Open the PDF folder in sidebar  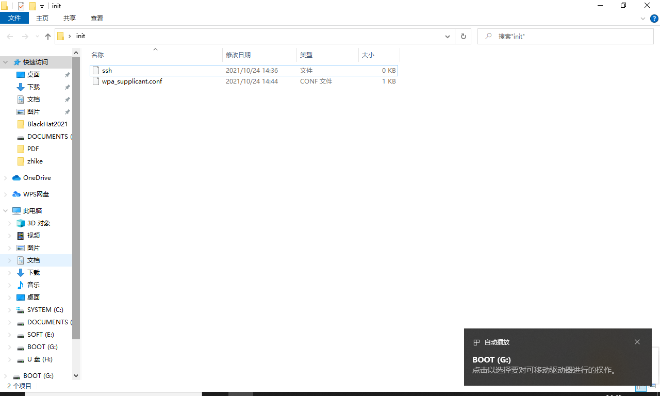pyautogui.click(x=33, y=149)
